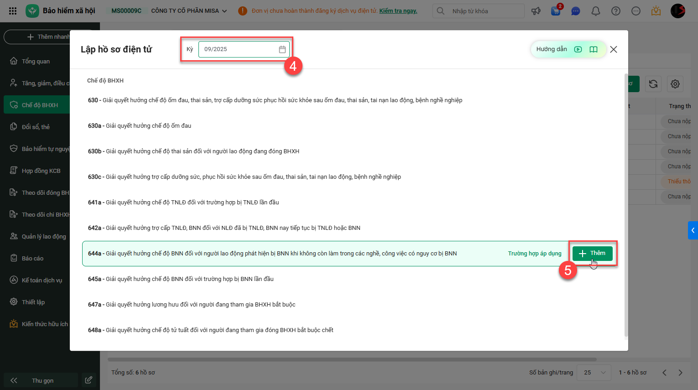Screen dimensions: 698x390
Task: Open Đổi sổ, thẻ in the sidebar
Action: (x=36, y=127)
